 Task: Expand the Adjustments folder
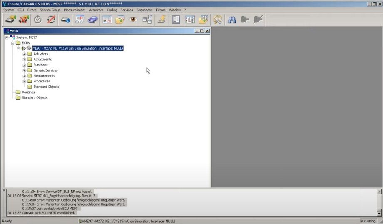coord(24,60)
